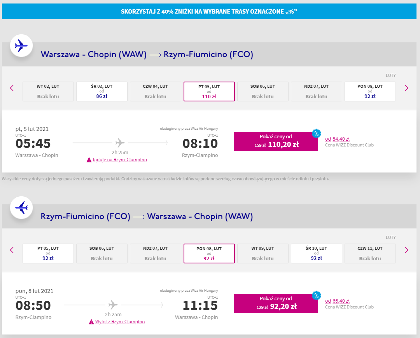
Task: Advance return dates with right chevron
Action: (407, 250)
